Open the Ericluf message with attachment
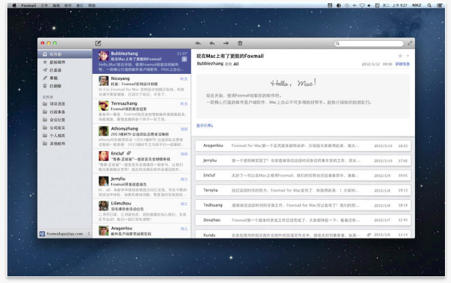Screen dimensions: 451x283 pyautogui.click(x=141, y=161)
